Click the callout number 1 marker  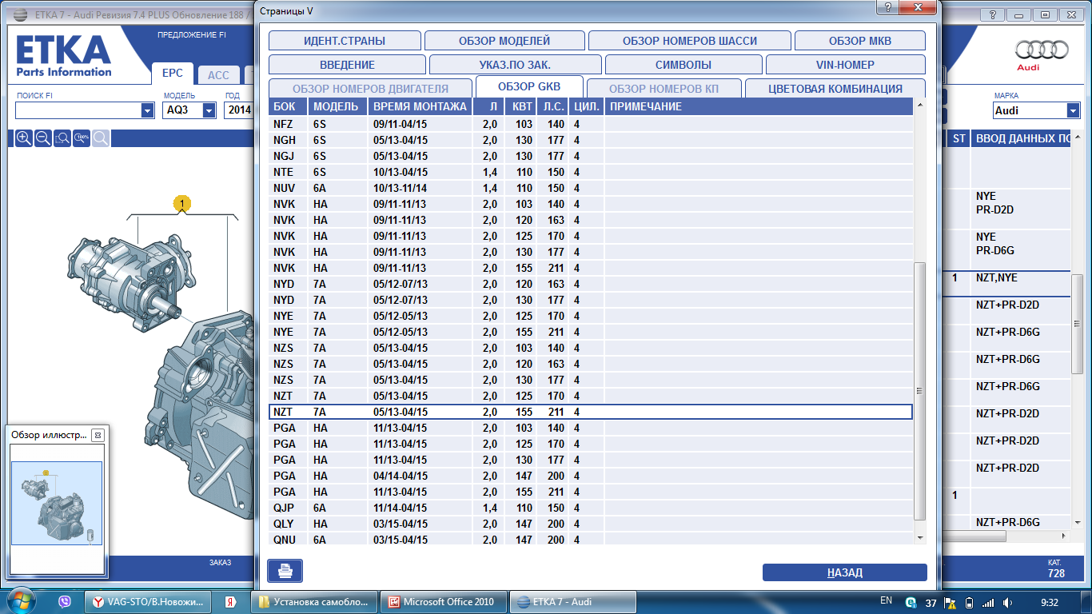pos(182,205)
